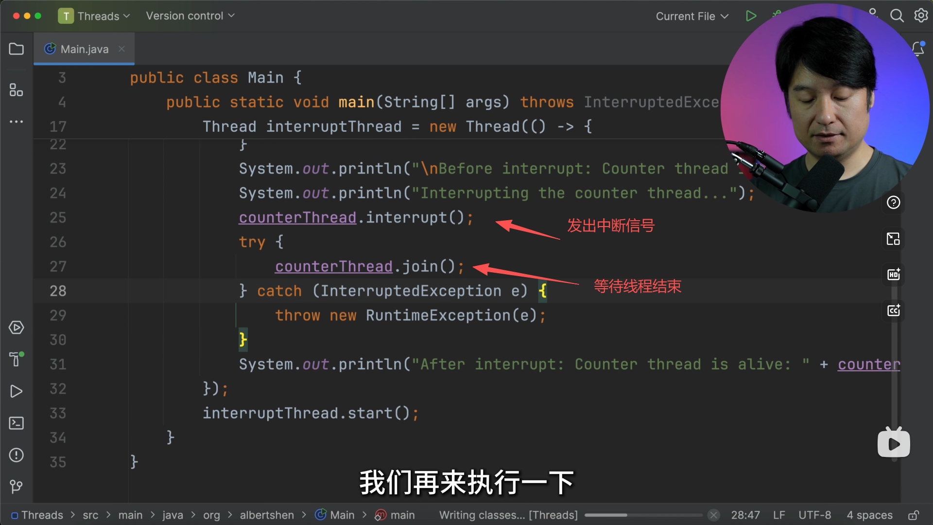Click the Search Everywhere magnifier icon
Image resolution: width=933 pixels, height=525 pixels.
point(897,16)
